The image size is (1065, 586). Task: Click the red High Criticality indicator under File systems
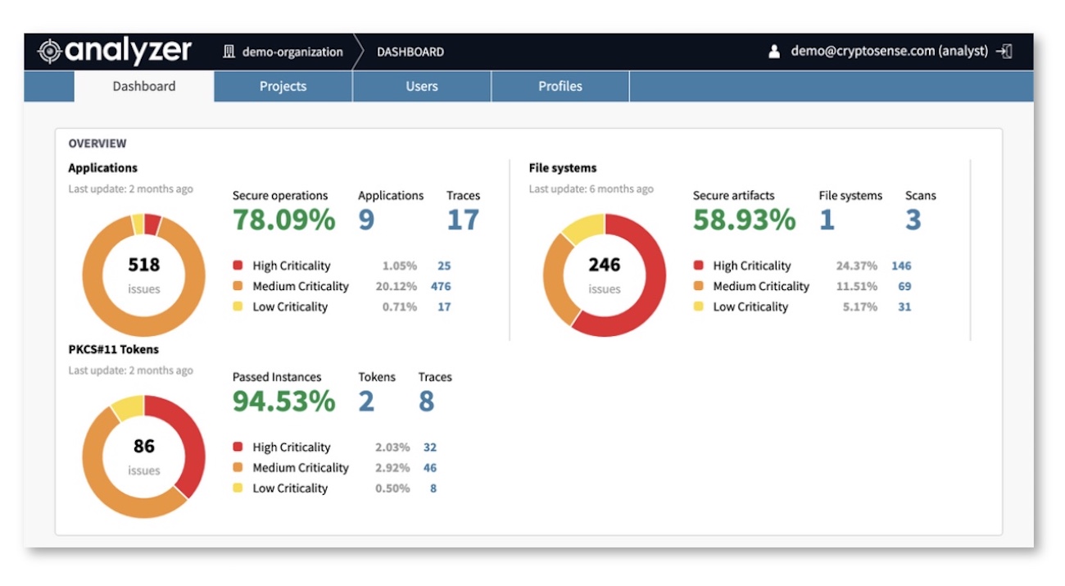click(699, 266)
